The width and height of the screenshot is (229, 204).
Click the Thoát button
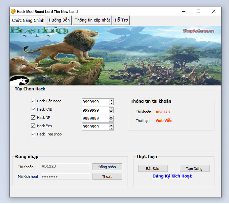(107, 177)
